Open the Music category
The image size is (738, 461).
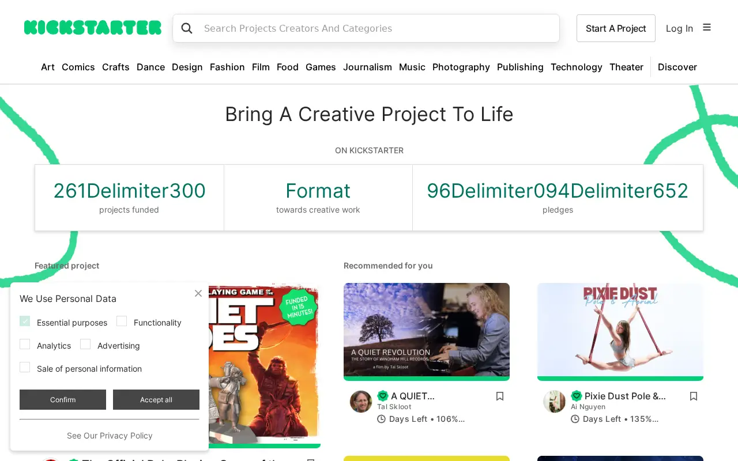point(412,67)
